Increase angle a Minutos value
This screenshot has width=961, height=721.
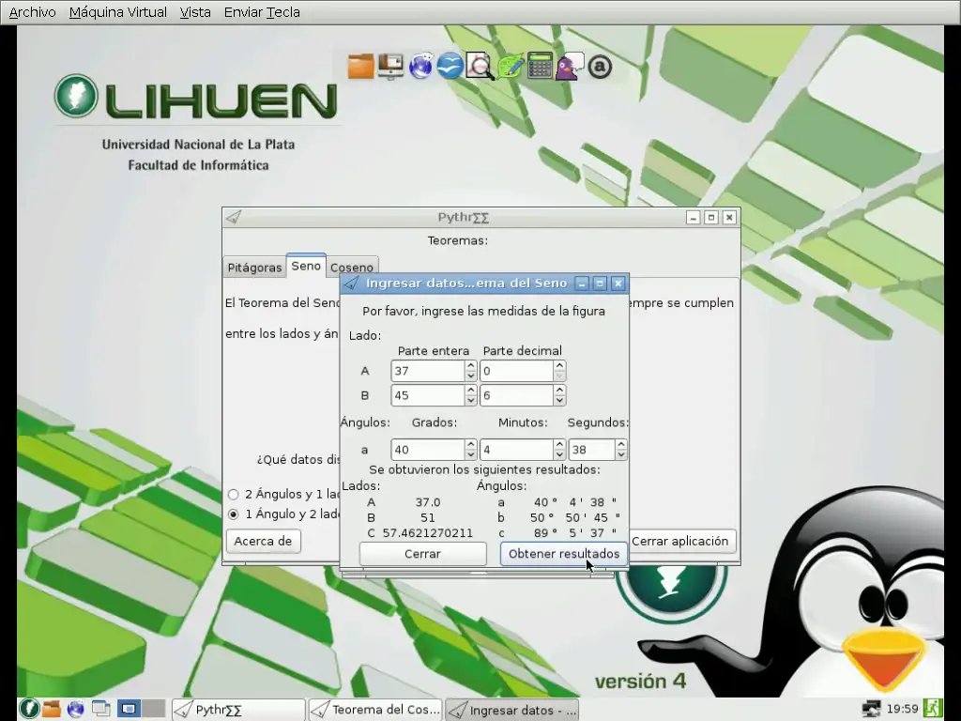point(559,444)
